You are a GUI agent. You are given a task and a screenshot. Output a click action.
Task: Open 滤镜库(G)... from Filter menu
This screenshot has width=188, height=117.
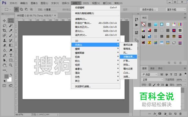[x=95, y=19]
